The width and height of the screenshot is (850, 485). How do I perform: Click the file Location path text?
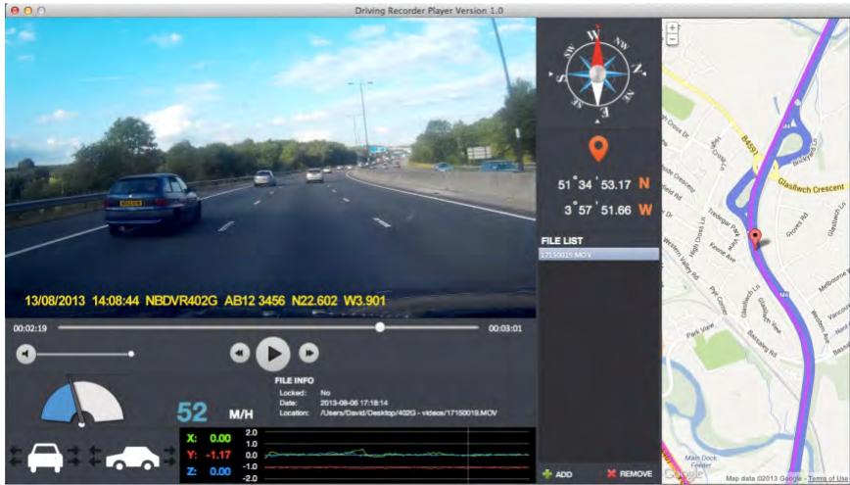pos(408,412)
